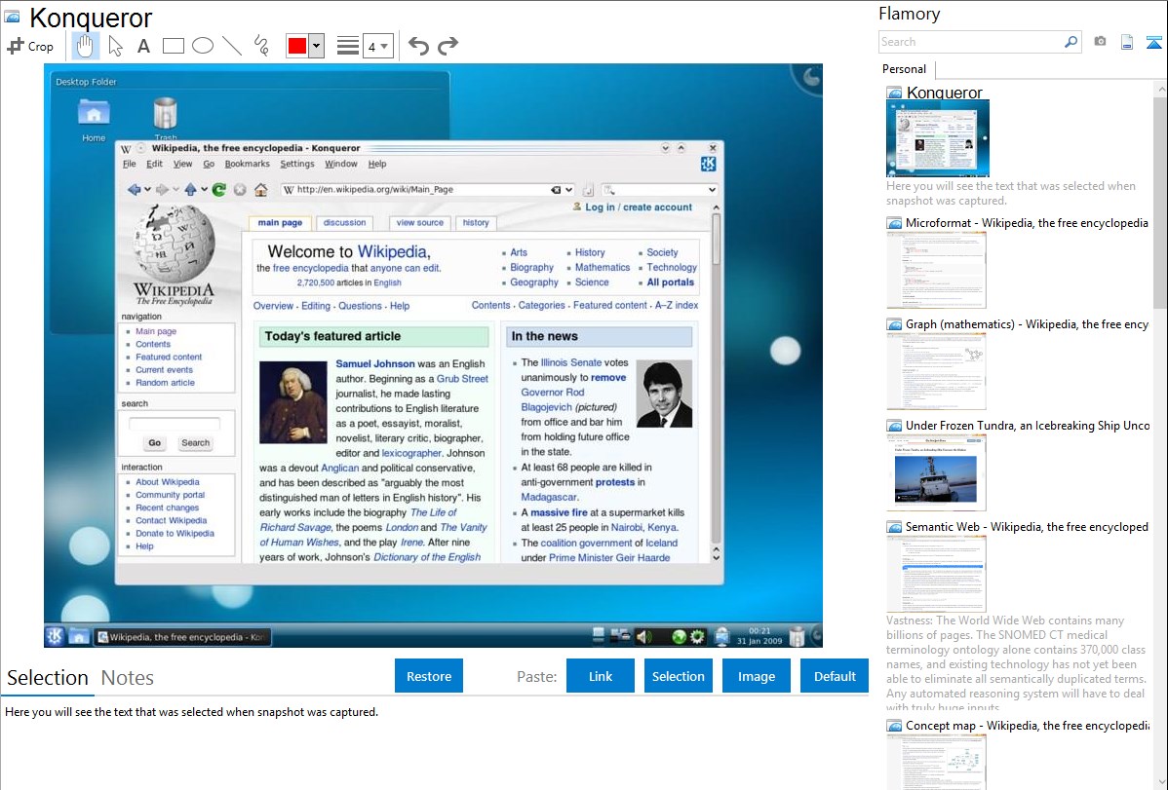The width and height of the screenshot is (1168, 790).
Task: Select the ellipse shape tool
Action: pyautogui.click(x=203, y=46)
